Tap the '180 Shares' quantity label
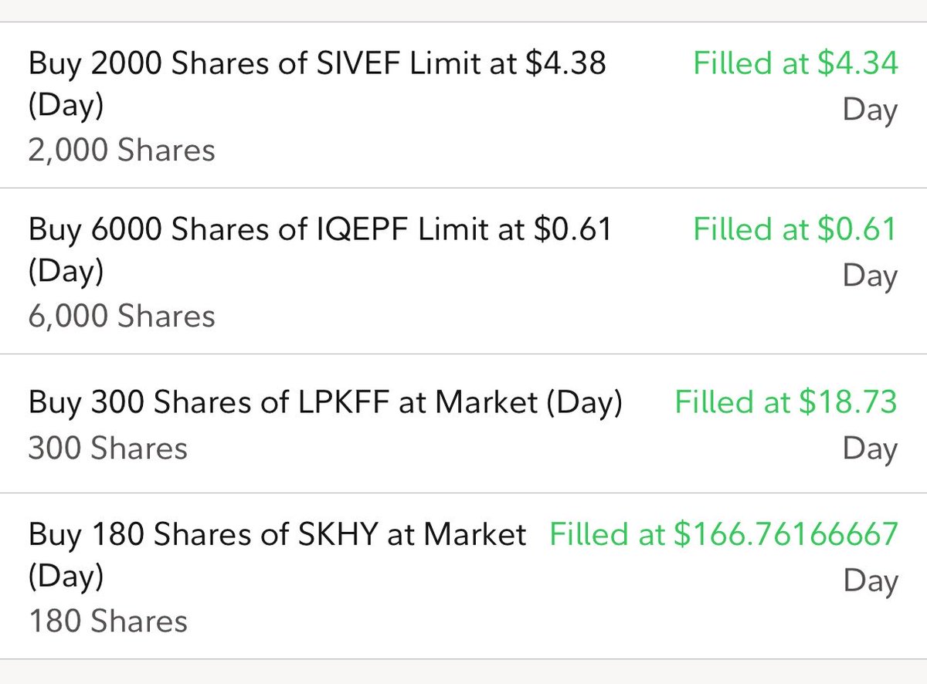This screenshot has width=927, height=684. point(107,621)
